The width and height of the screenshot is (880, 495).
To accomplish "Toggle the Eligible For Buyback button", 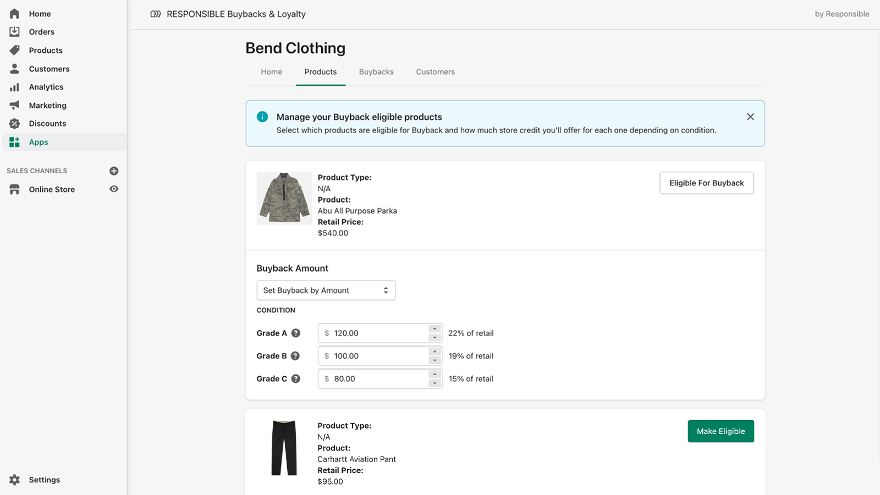I will [706, 183].
